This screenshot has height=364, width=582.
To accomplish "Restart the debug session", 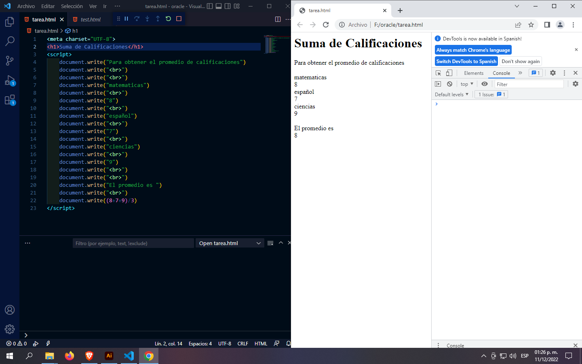I will [169, 19].
